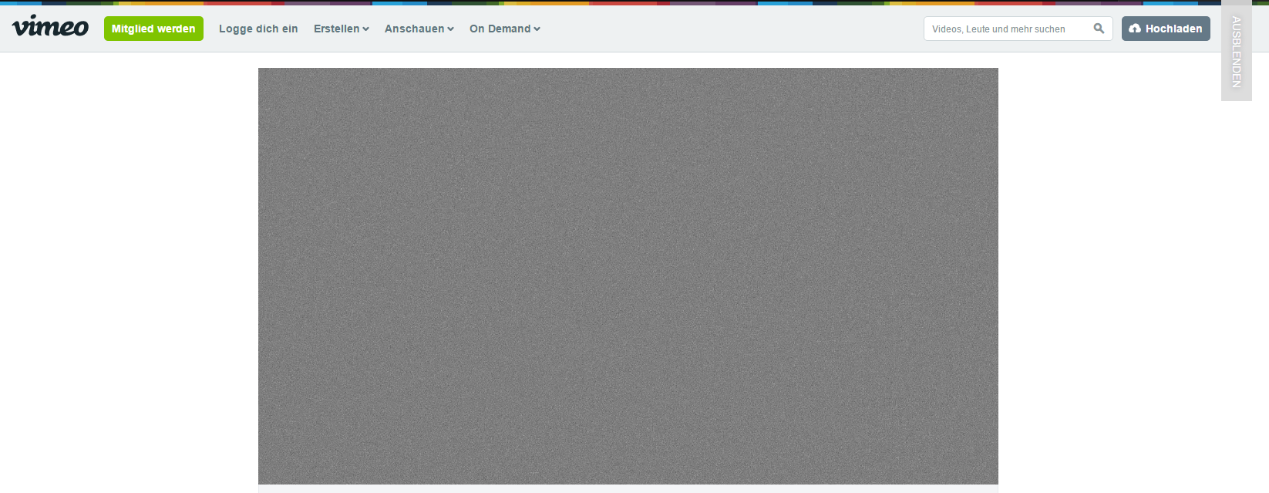The image size is (1269, 493).
Task: Expand the On Demand menu
Action: [505, 29]
